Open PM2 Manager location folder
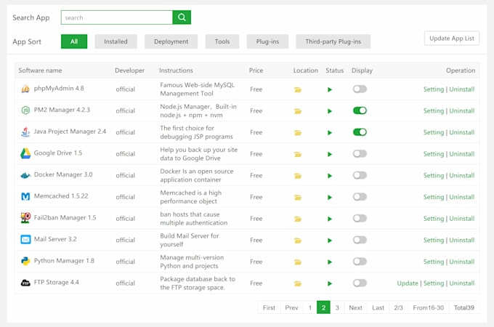 point(298,111)
